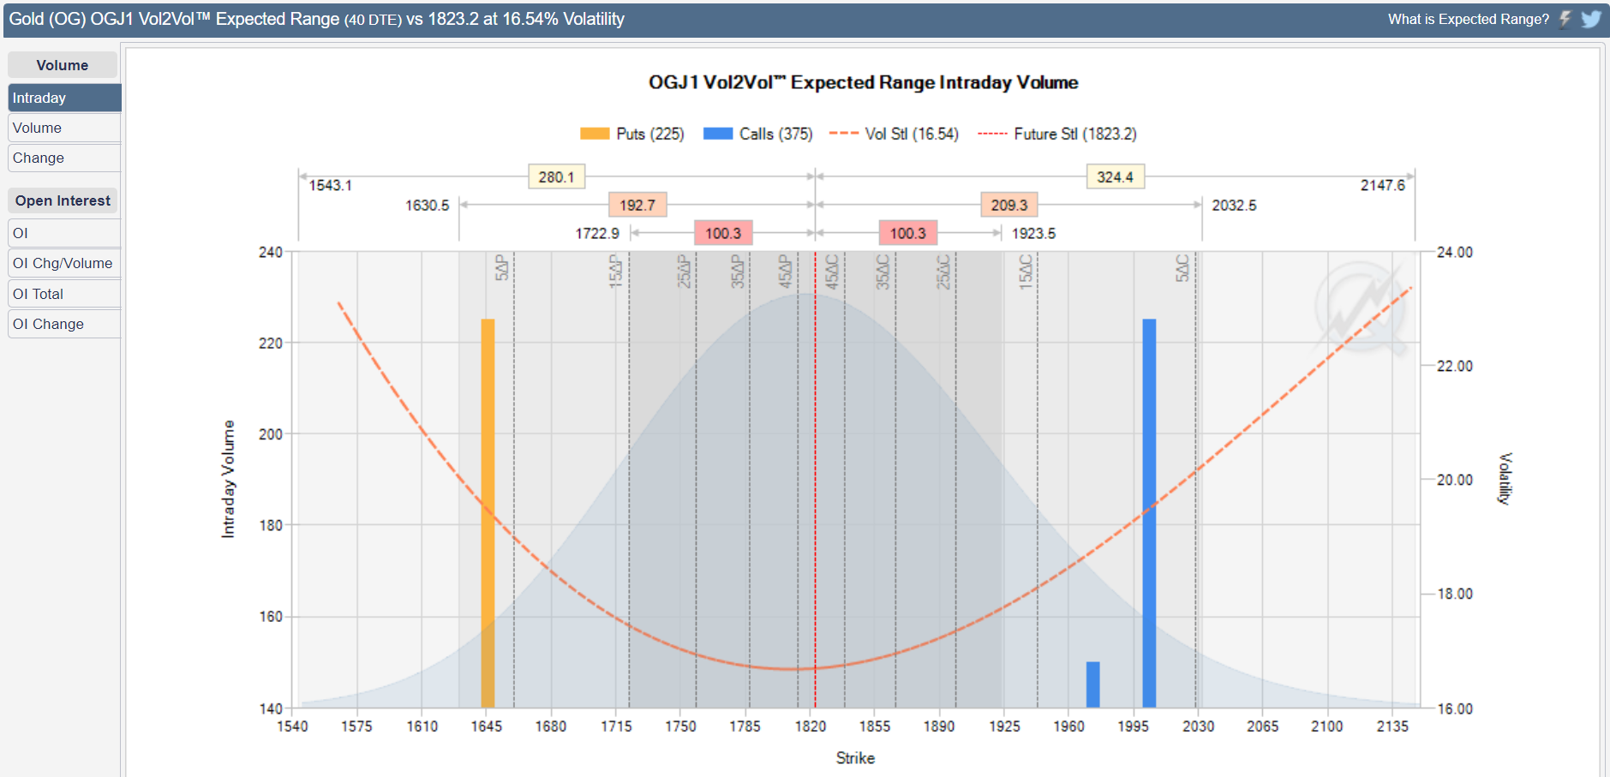Click the 1722.9 range value
This screenshot has width=1610, height=777.
597,233
